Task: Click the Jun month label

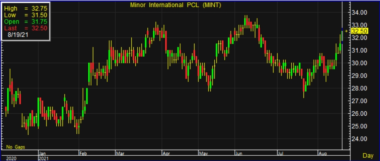Action: tap(238, 153)
